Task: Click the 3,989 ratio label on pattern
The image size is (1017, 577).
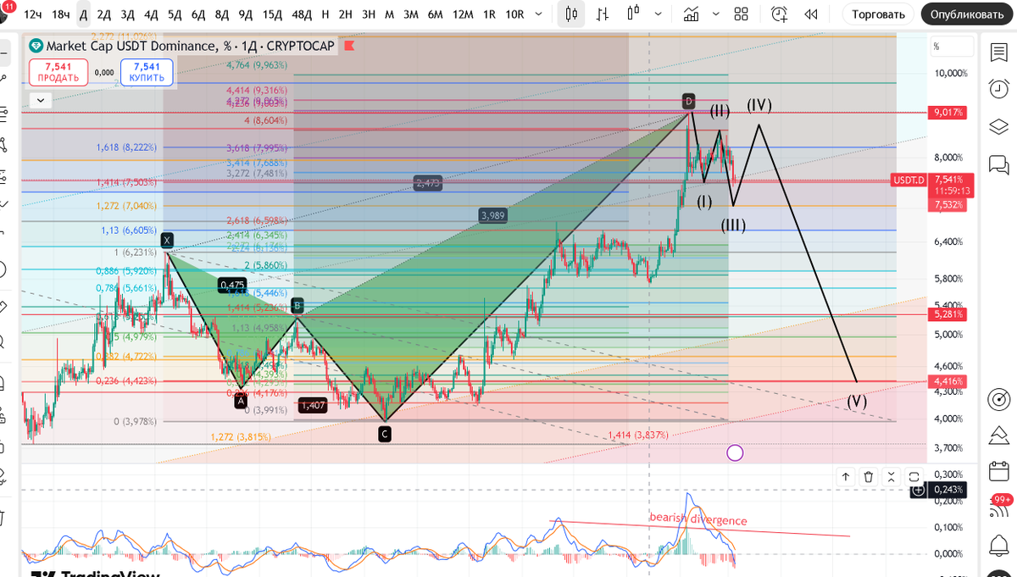Action: (492, 216)
